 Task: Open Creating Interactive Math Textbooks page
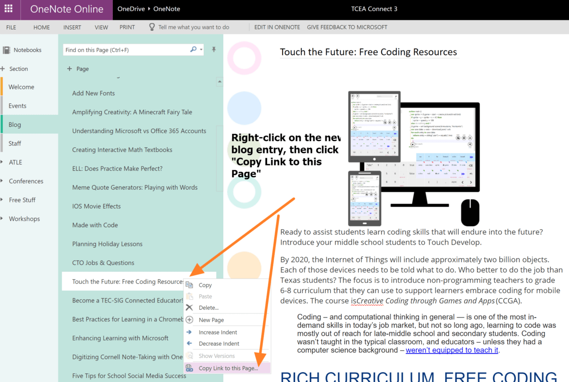[x=122, y=149]
